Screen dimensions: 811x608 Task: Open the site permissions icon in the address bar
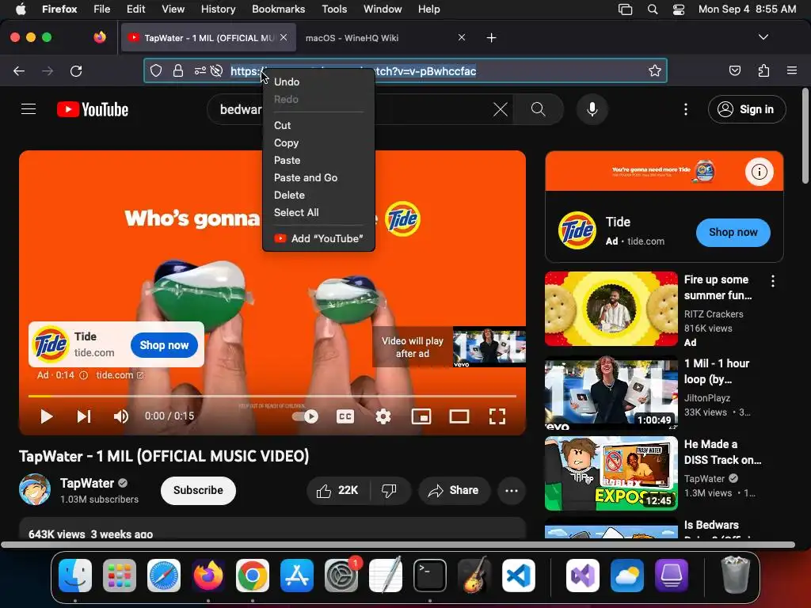(x=200, y=70)
